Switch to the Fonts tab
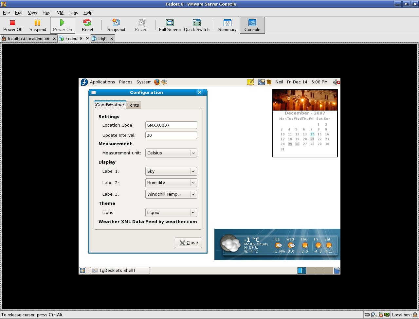Screen dimensions: 419x319 (x=133, y=105)
